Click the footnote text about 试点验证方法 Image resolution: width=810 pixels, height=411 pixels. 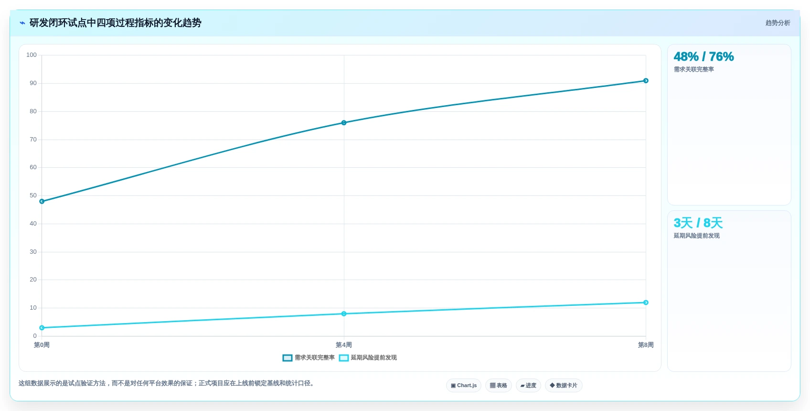coord(167,383)
